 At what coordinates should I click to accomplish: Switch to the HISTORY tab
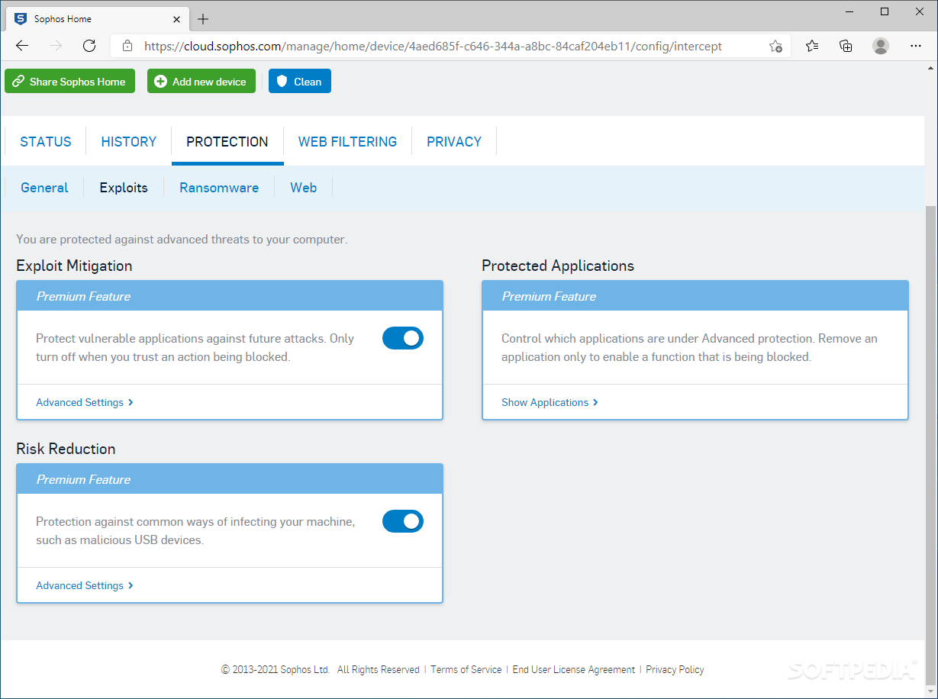(x=129, y=141)
